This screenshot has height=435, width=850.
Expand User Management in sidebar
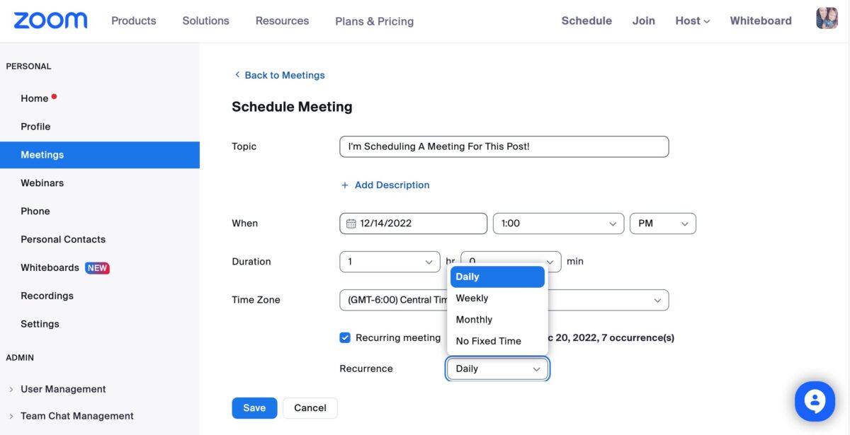(x=11, y=389)
